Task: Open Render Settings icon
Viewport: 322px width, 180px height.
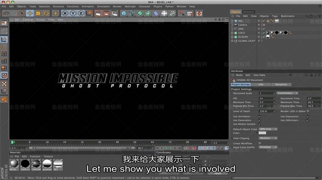Action: tap(114, 14)
